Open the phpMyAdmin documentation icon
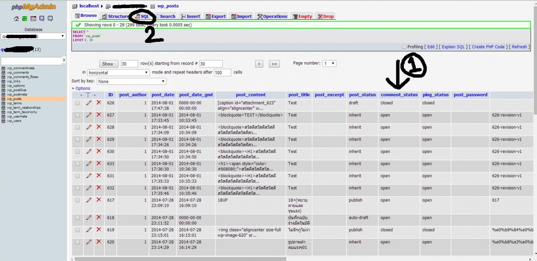Screen dimensions: 537x261 pos(42,19)
